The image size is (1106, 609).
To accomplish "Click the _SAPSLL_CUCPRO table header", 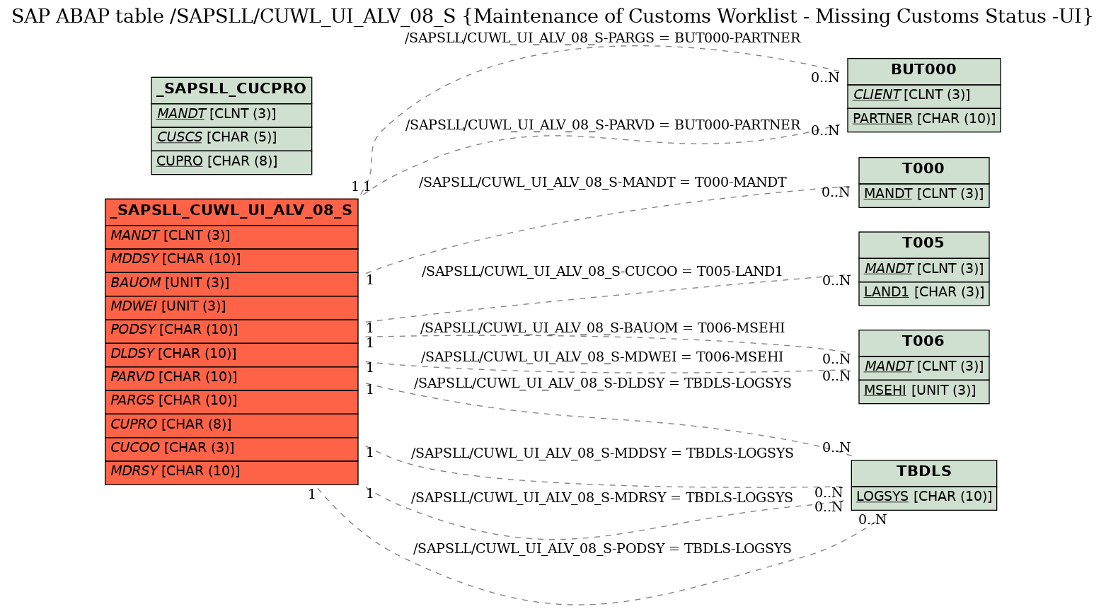I will (231, 90).
